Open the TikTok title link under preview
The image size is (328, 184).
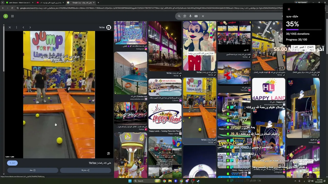[x=100, y=163]
